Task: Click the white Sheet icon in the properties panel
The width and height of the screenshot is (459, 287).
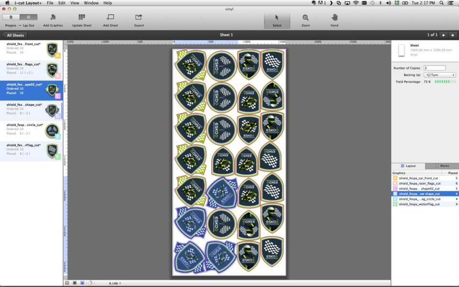Action: pyautogui.click(x=401, y=50)
